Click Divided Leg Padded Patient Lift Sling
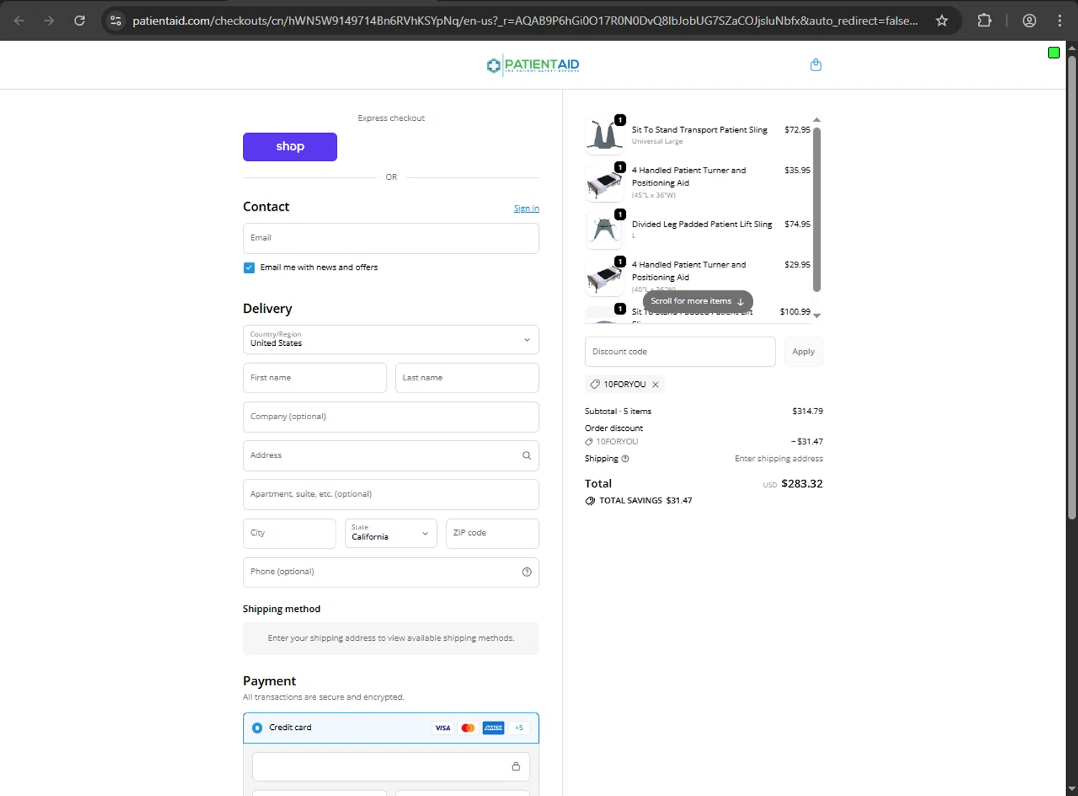The height and width of the screenshot is (796, 1078). tap(702, 224)
